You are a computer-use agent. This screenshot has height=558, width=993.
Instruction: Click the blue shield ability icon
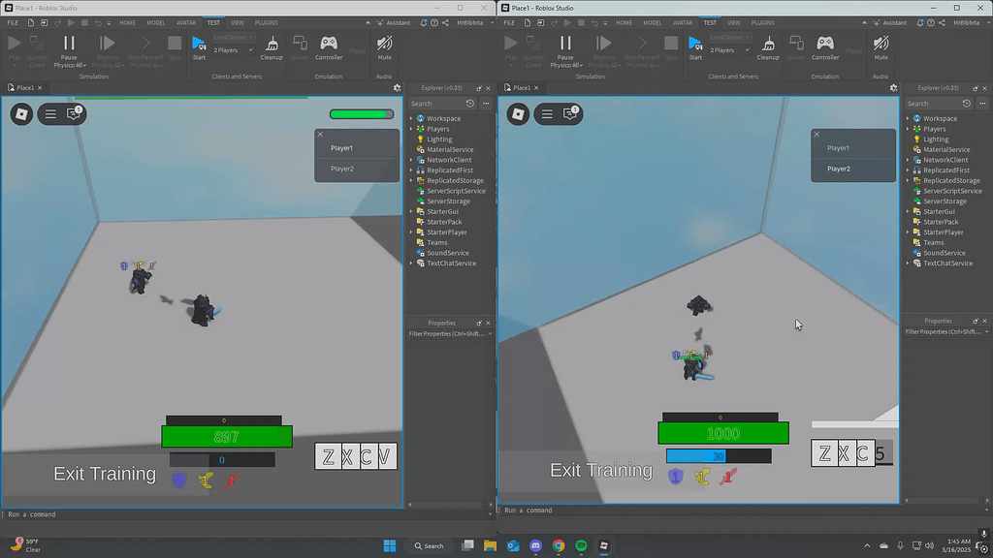tap(179, 478)
